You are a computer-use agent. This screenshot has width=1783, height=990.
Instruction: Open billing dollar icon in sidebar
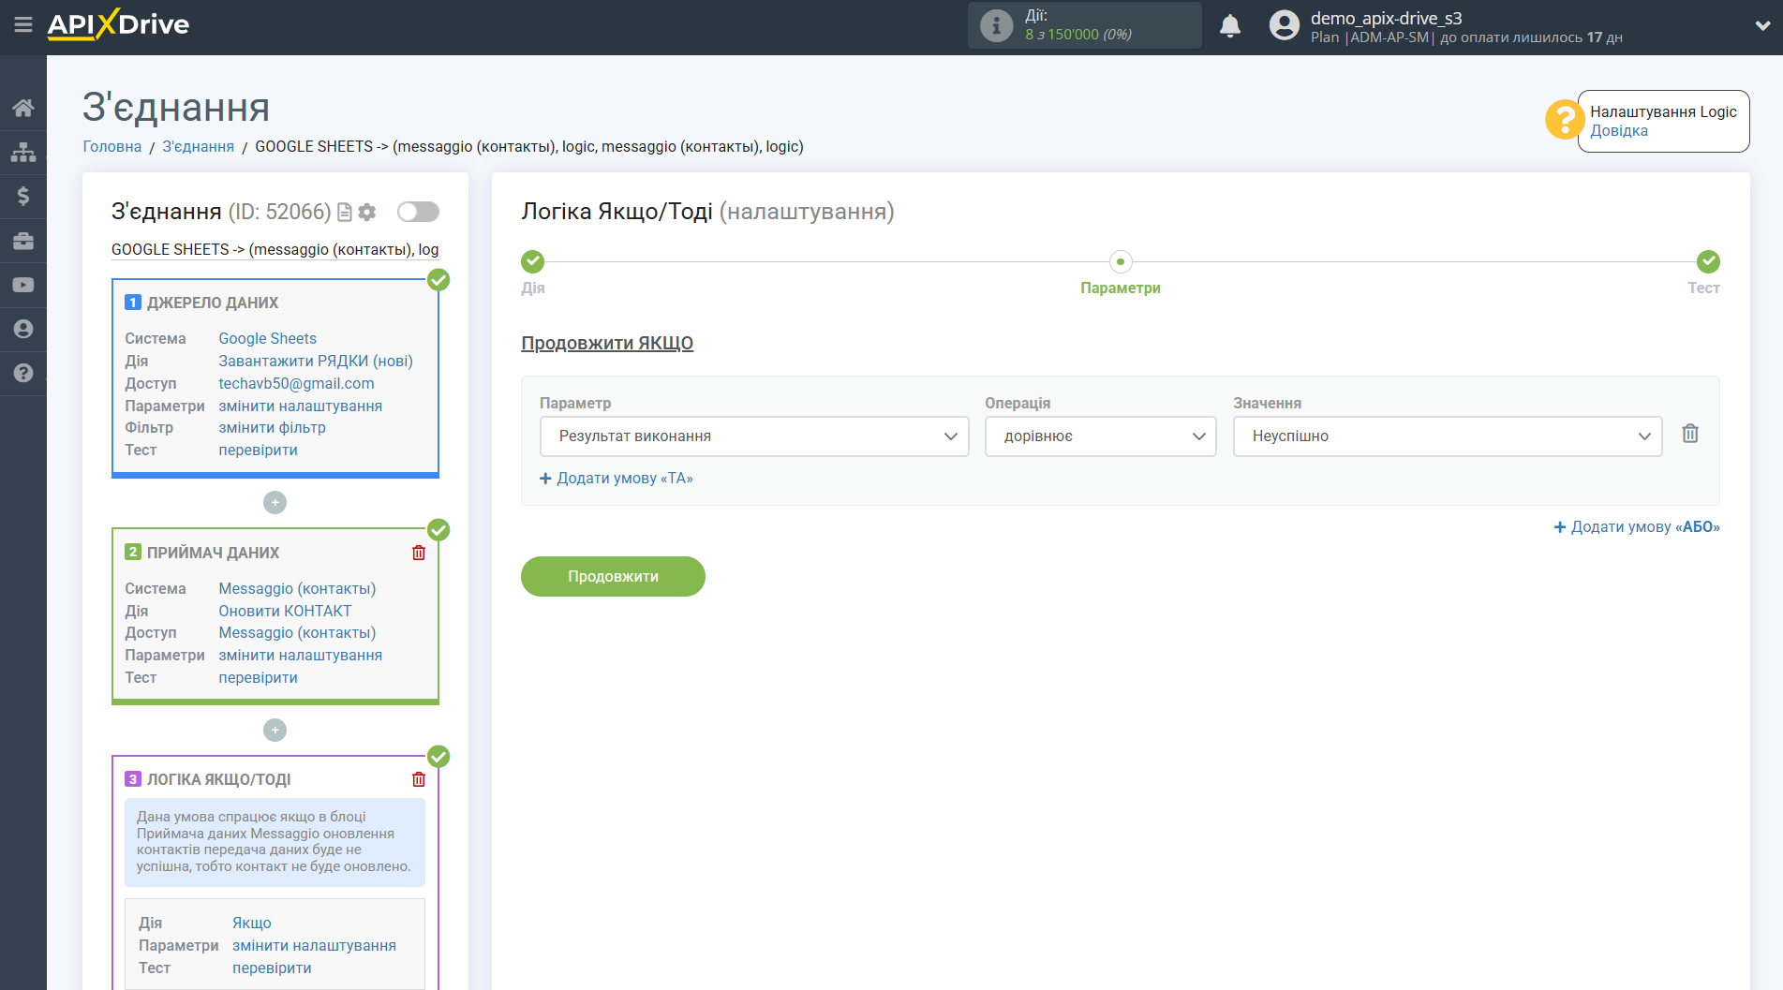pyautogui.click(x=23, y=196)
